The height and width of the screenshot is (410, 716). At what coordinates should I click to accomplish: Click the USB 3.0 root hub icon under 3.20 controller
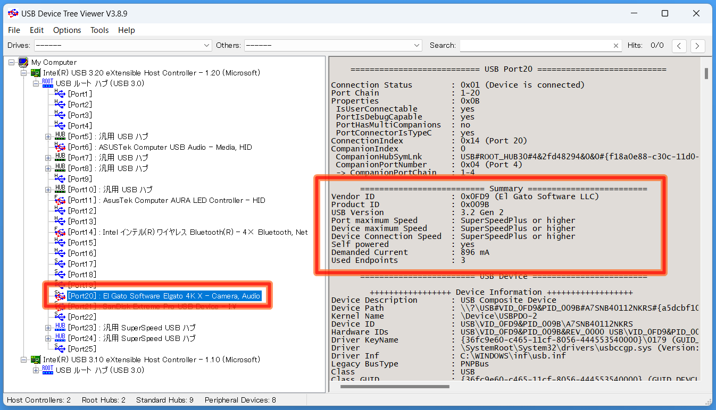[48, 83]
